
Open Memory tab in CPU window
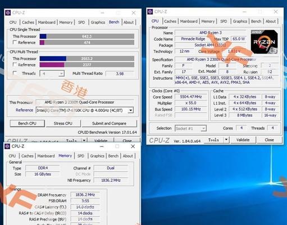point(208,21)
